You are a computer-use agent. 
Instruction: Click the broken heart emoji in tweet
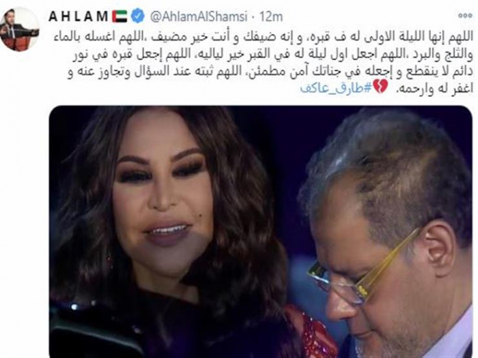point(380,88)
